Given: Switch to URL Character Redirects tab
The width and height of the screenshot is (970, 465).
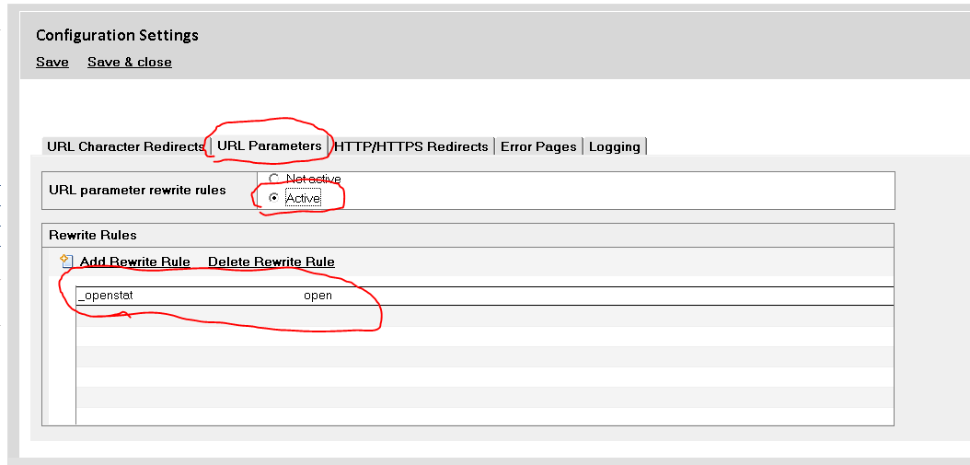Looking at the screenshot, I should (125, 146).
